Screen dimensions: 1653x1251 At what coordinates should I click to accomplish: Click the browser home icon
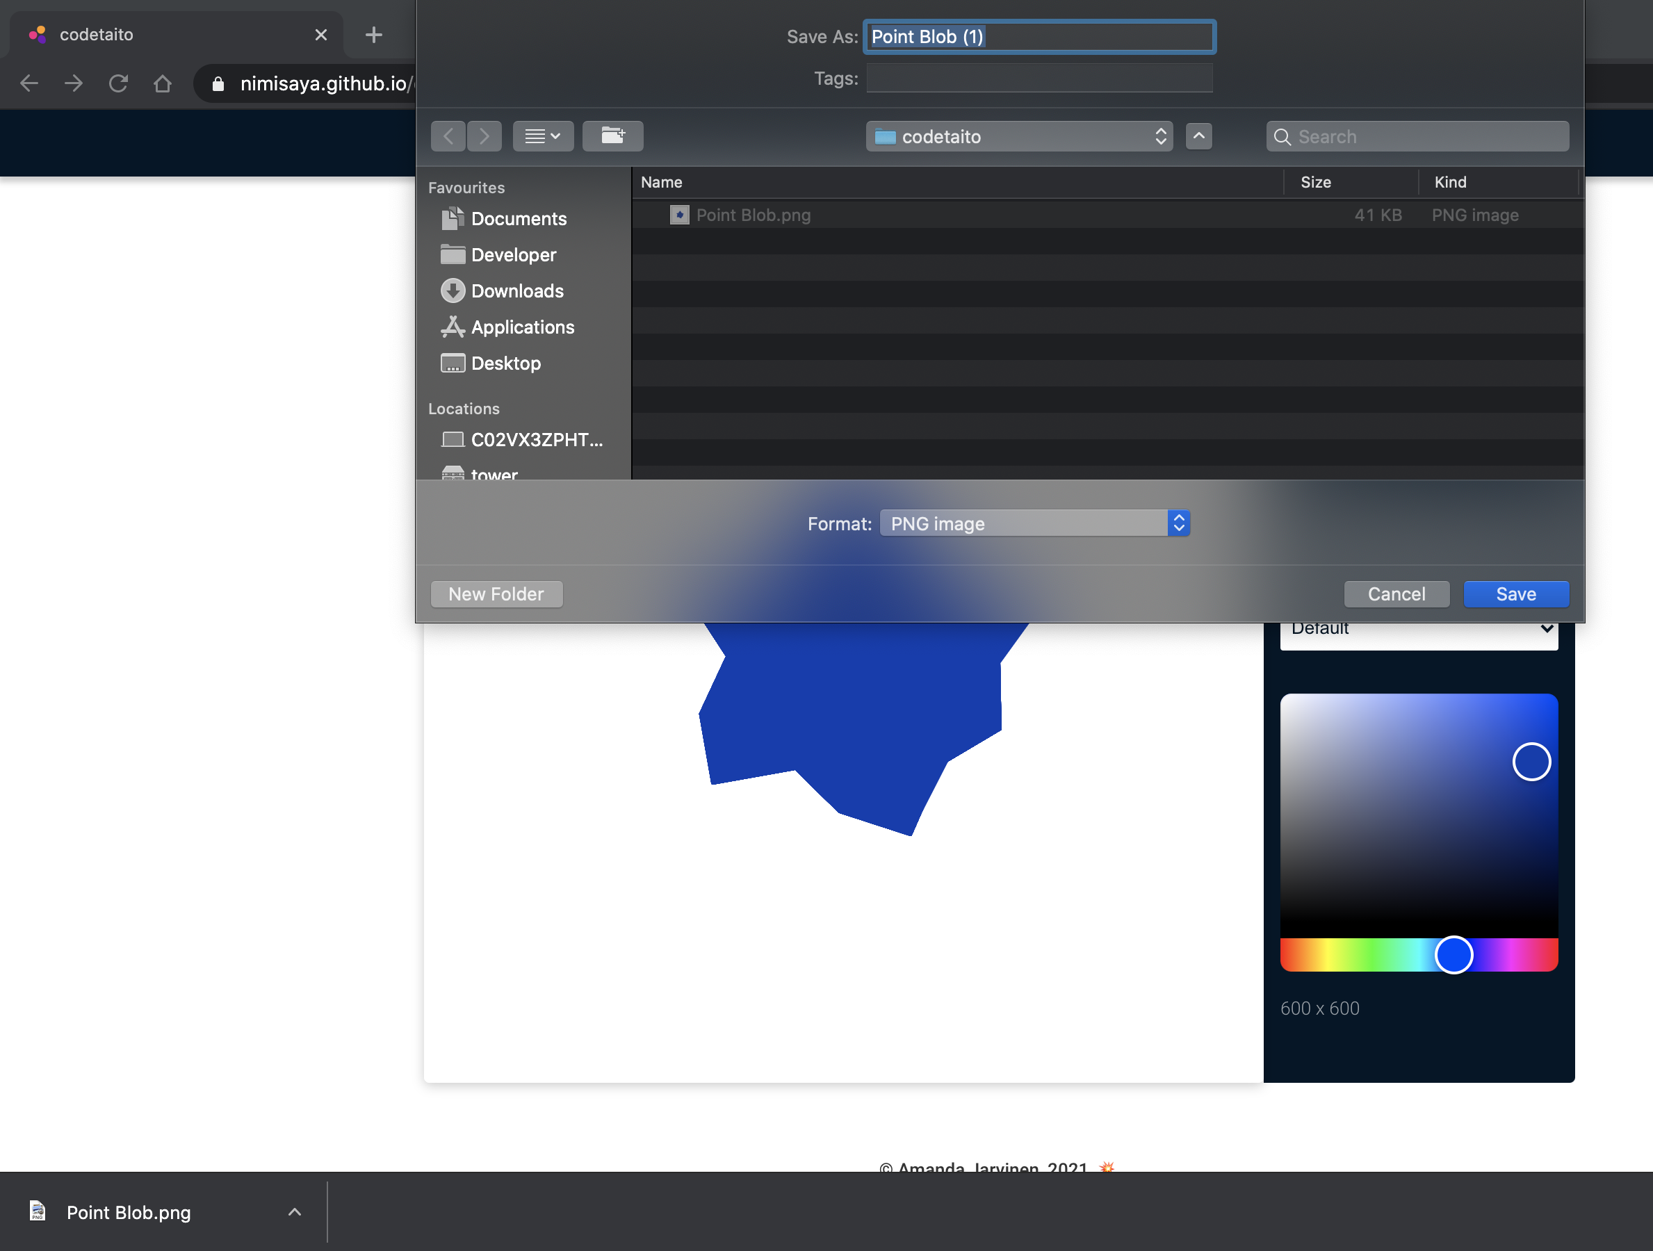click(162, 83)
